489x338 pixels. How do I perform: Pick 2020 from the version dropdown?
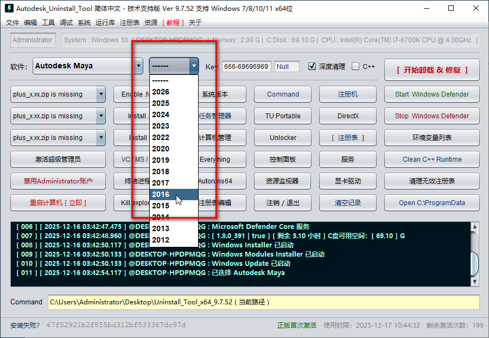pos(174,149)
